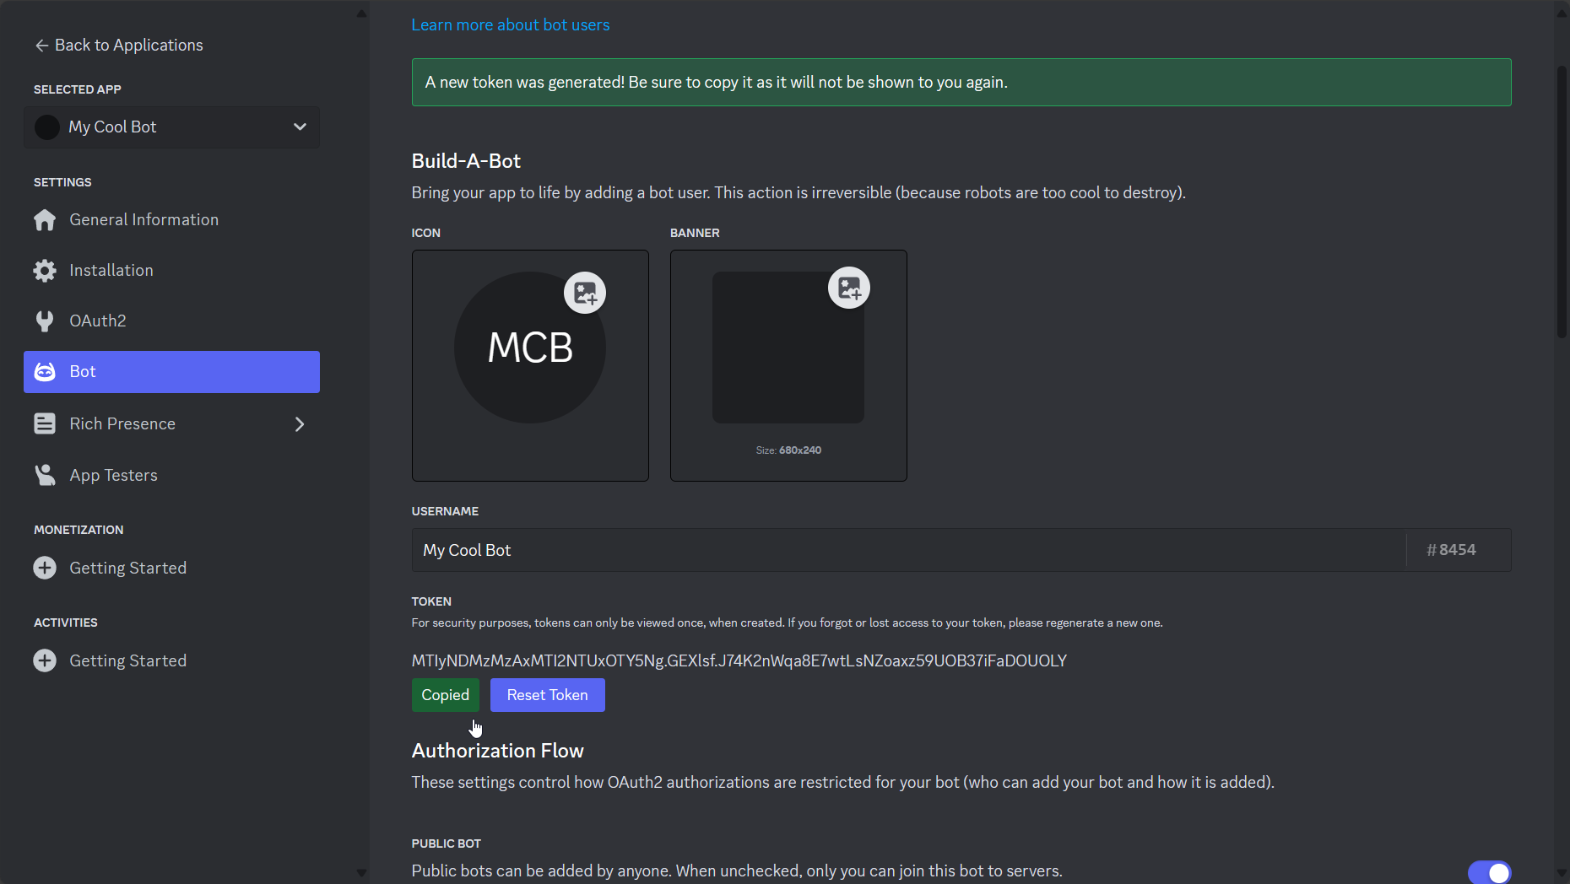Screen dimensions: 1570x884
Task: Click the bot Username input field
Action: (908, 550)
